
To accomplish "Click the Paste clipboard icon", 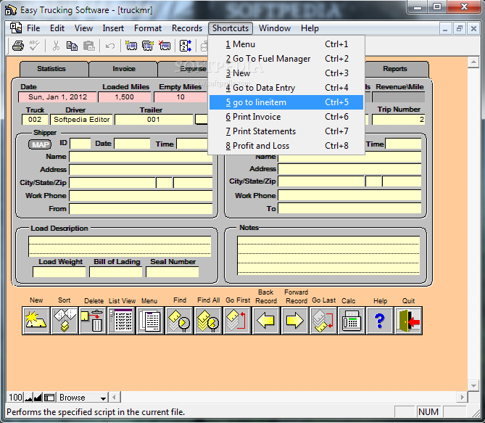I will (x=89, y=46).
